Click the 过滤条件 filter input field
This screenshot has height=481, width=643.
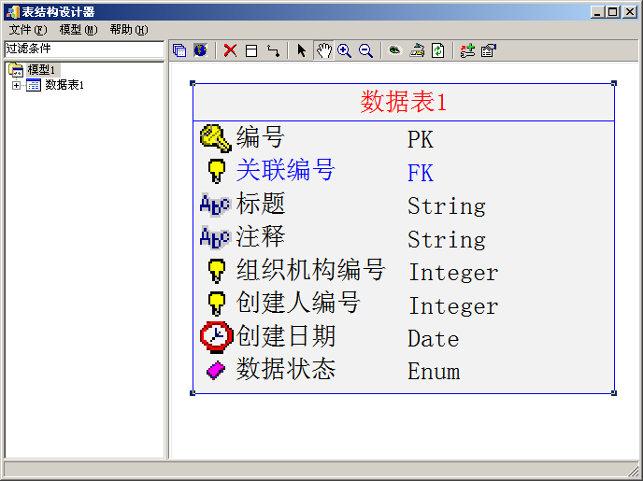click(83, 49)
